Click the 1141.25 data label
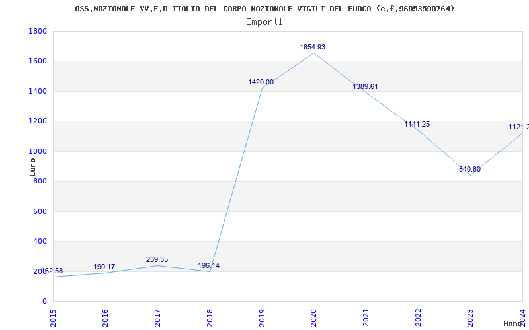529x330 pixels. [x=417, y=124]
